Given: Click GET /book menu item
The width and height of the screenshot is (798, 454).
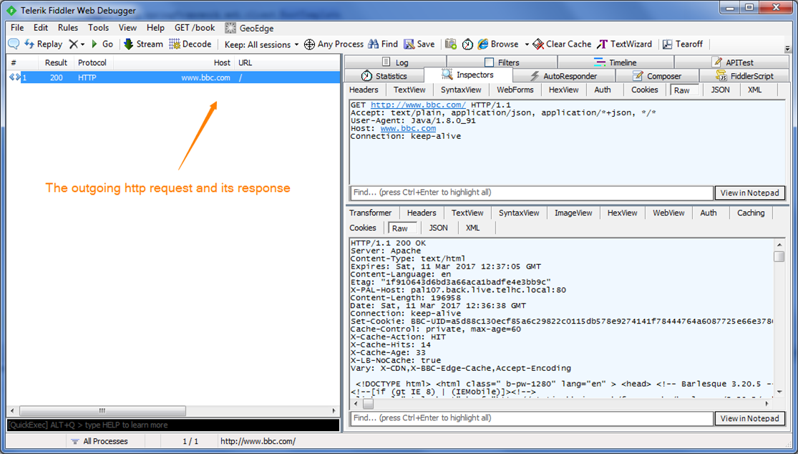Looking at the screenshot, I should (195, 28).
